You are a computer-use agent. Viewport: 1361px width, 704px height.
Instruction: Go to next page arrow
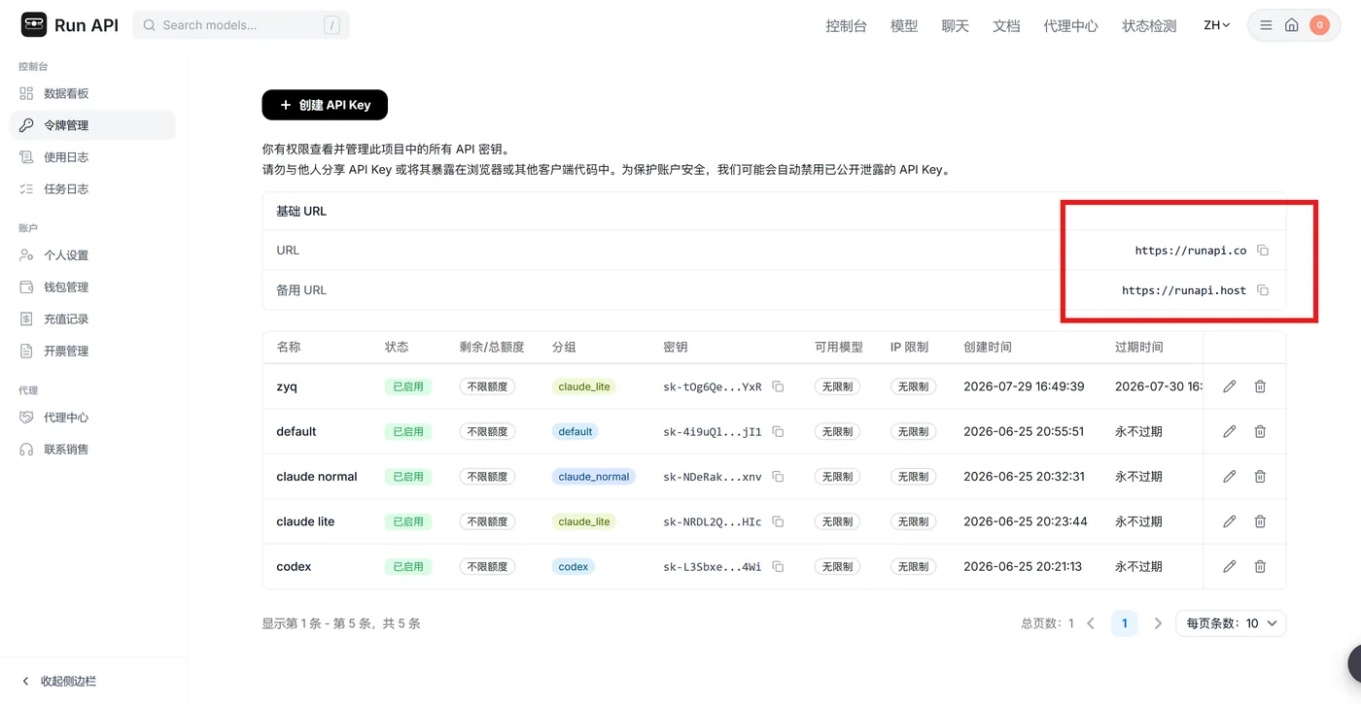coord(1158,623)
